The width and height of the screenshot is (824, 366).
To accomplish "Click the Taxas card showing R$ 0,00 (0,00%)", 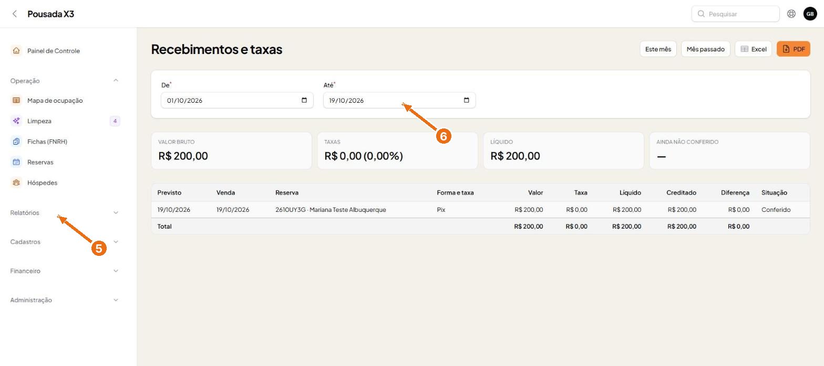I will 397,150.
